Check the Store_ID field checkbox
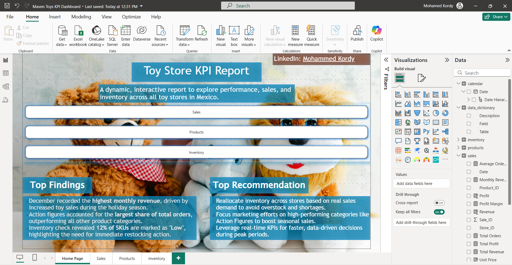Image resolution: width=512 pixels, height=265 pixels. tap(469, 228)
